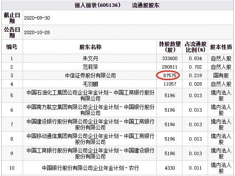Click row number 10 in 编号 column
The image size is (235, 176).
pos(12,168)
